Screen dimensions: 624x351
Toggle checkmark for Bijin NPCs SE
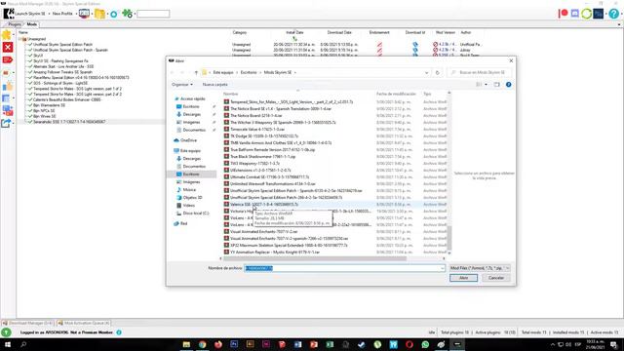[30, 111]
